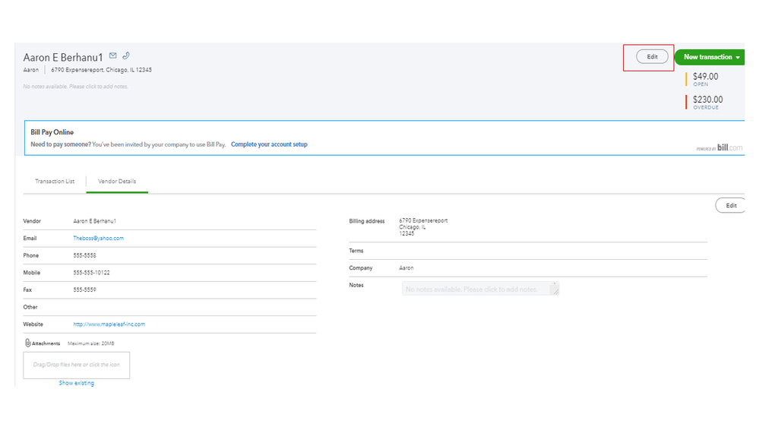
Task: Click the Edit button in the header
Action: click(x=652, y=57)
